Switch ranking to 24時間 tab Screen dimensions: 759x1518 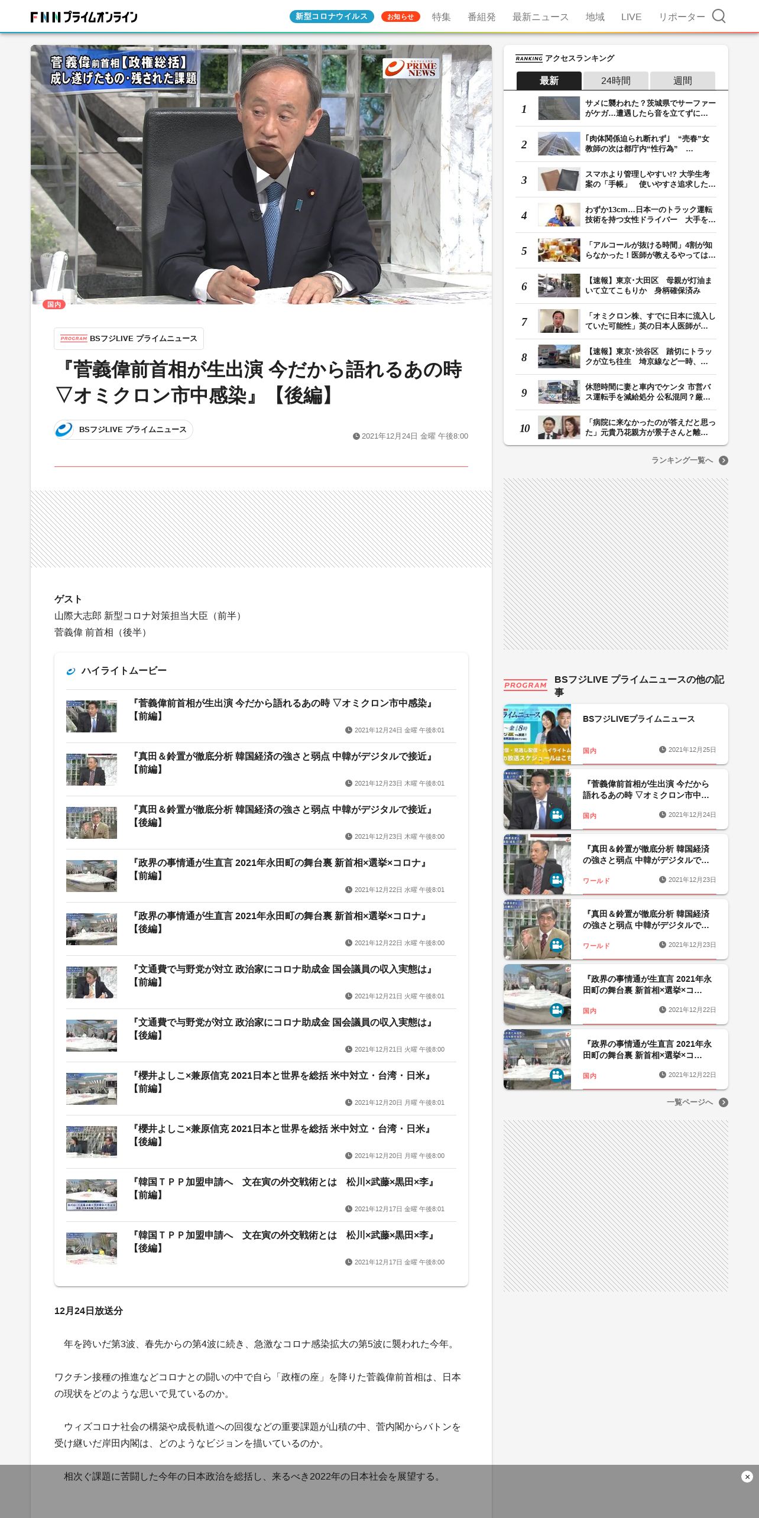click(x=616, y=80)
